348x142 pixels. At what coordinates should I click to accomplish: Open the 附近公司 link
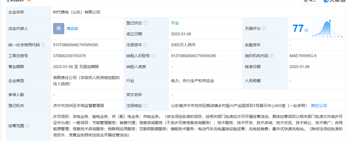coord(319,106)
